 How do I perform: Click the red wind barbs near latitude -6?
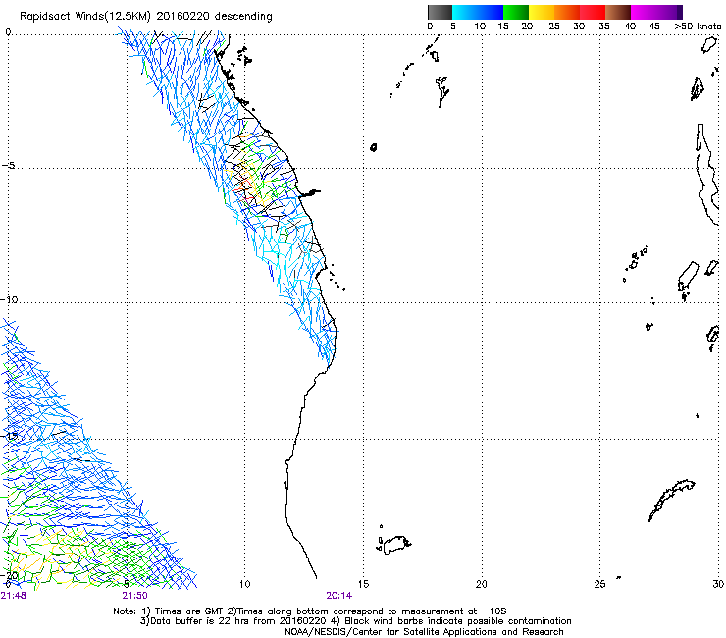(242, 188)
